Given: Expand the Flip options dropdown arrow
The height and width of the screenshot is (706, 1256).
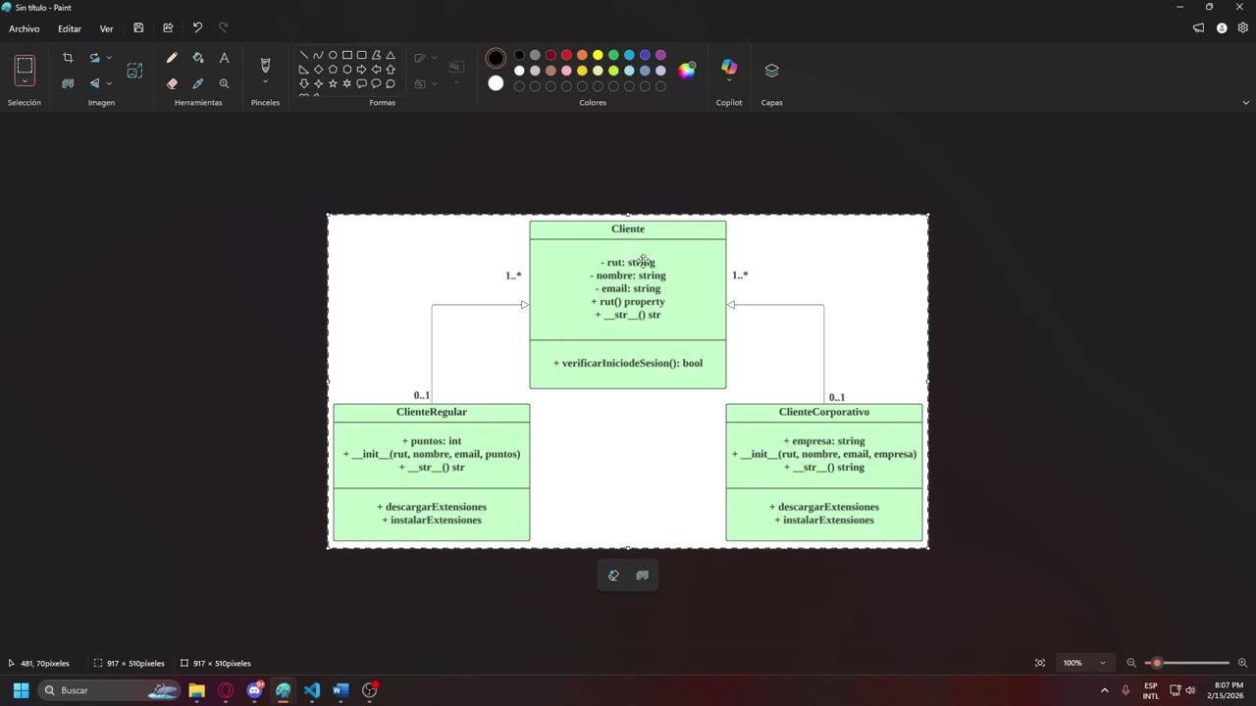Looking at the screenshot, I should tap(109, 84).
